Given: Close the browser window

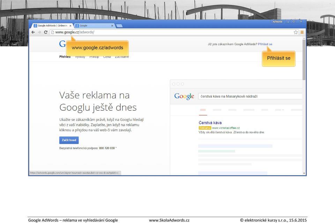Looking at the screenshot, I should pos(301,22).
